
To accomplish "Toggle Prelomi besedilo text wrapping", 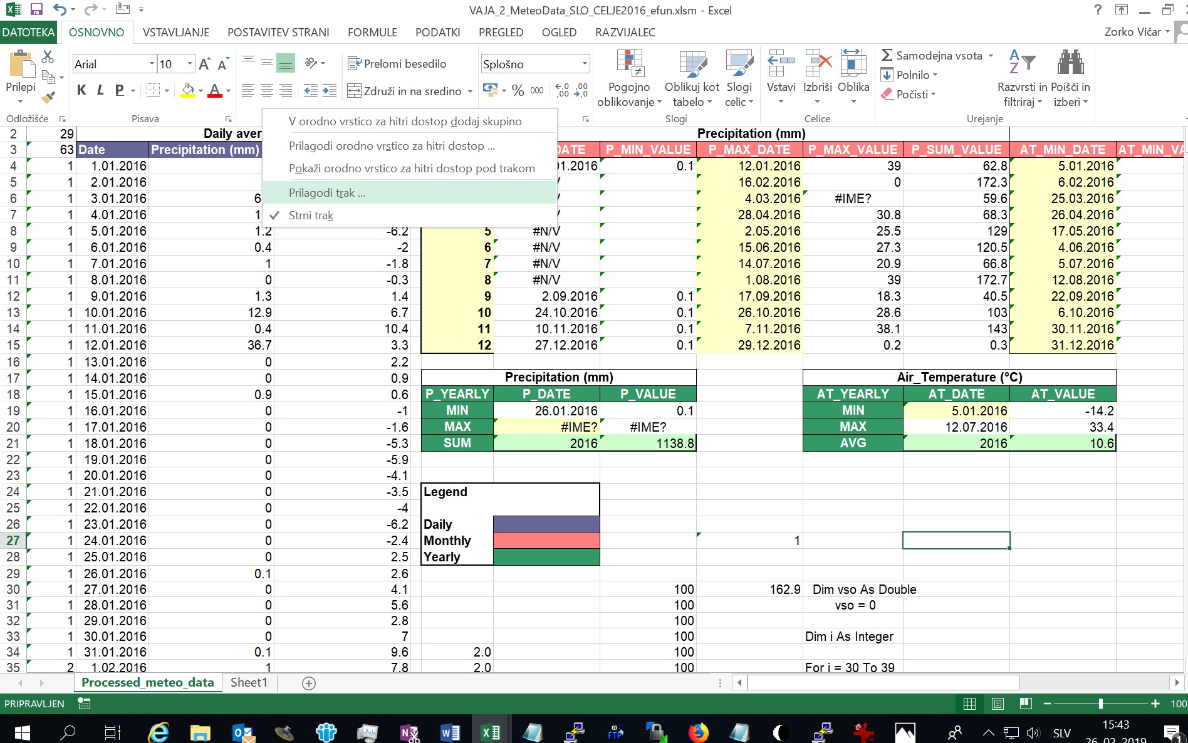I will [x=397, y=63].
